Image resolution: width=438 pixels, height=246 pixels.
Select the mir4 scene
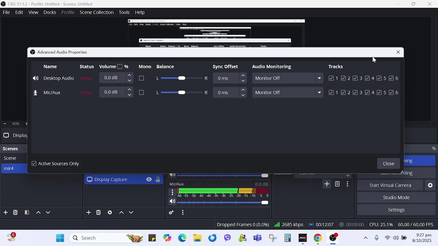[x=14, y=168]
